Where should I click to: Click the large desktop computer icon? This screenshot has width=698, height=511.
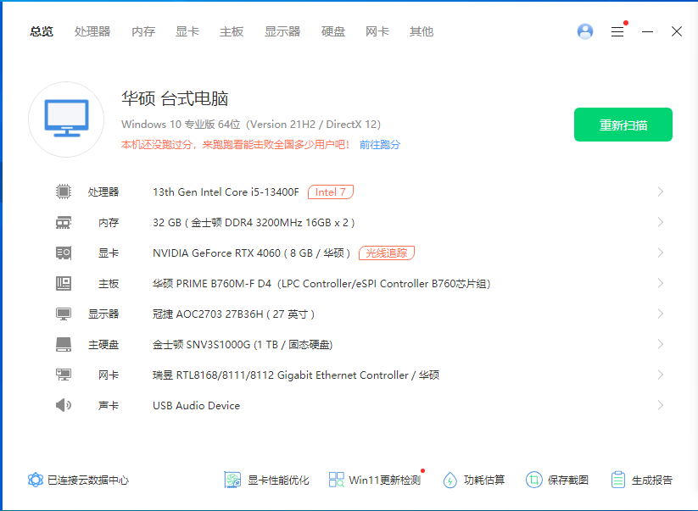point(66,119)
